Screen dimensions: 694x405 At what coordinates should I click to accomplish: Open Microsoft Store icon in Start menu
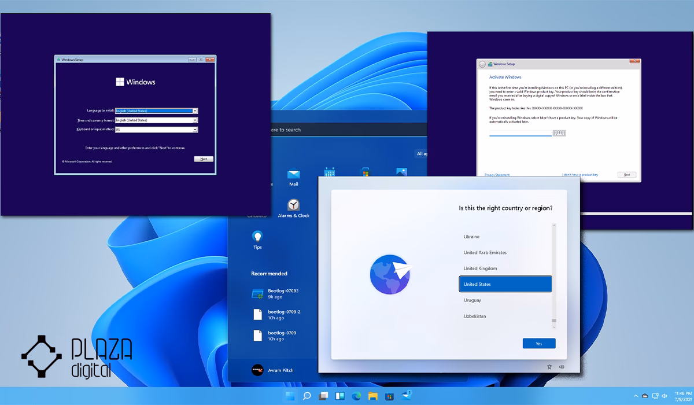(366, 172)
